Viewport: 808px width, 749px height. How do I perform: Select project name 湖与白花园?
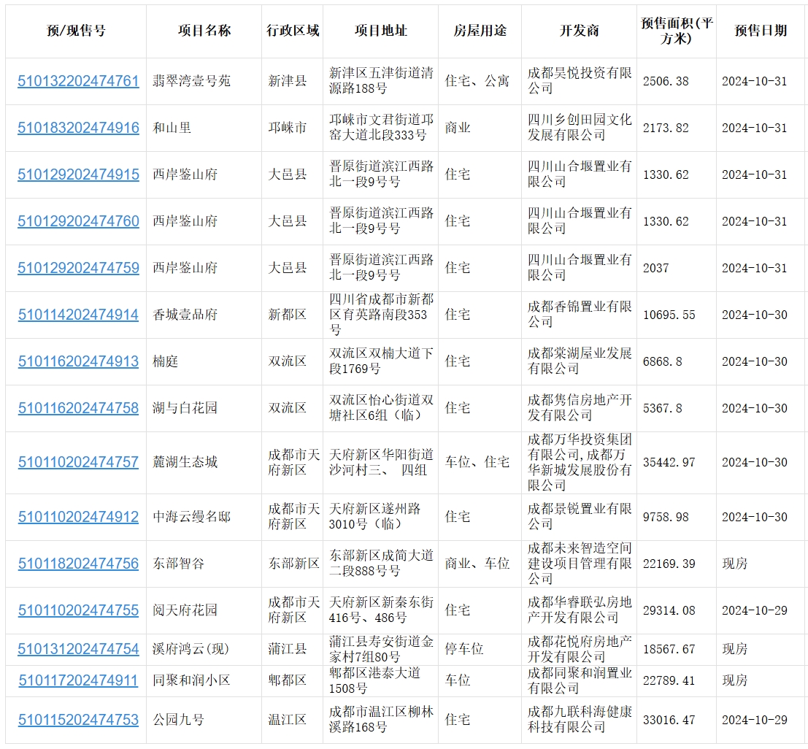(x=185, y=408)
